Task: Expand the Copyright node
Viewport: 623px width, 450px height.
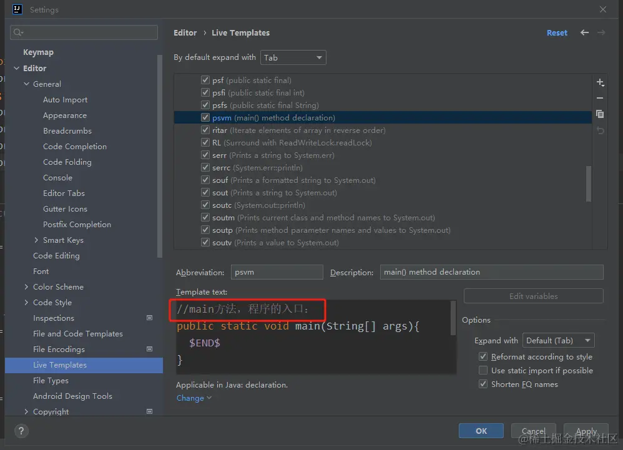Action: pos(27,411)
